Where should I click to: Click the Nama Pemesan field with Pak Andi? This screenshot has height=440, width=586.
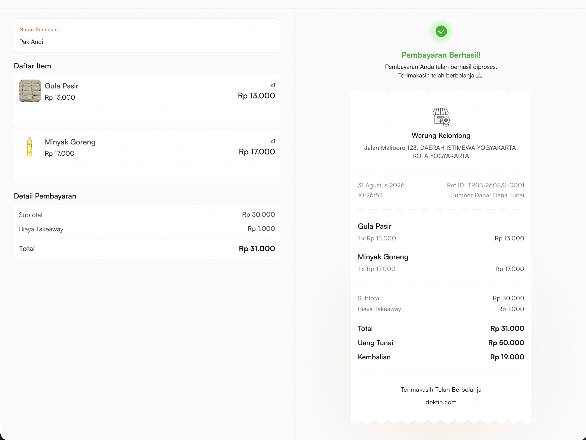click(147, 36)
